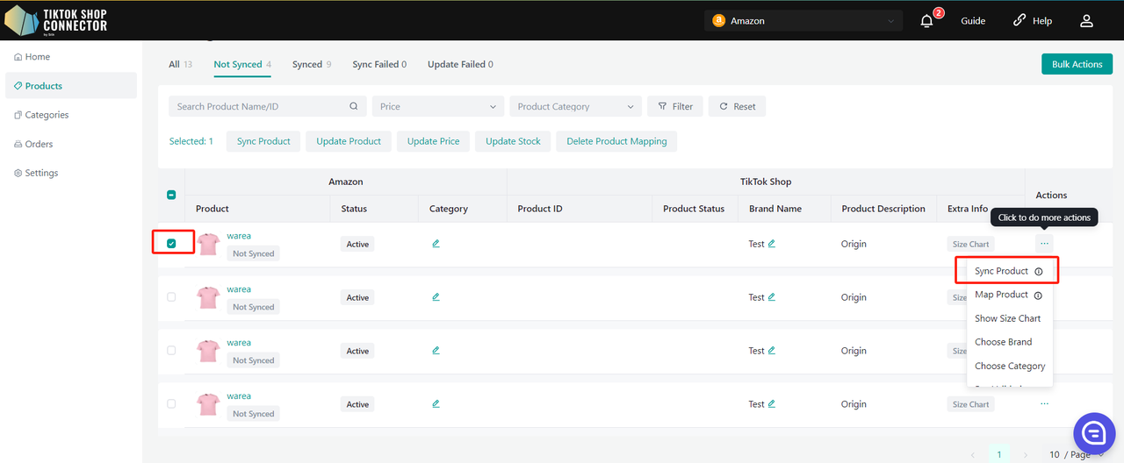Click the Bulk Actions button
Viewport: 1124px width, 463px height.
pyautogui.click(x=1076, y=64)
